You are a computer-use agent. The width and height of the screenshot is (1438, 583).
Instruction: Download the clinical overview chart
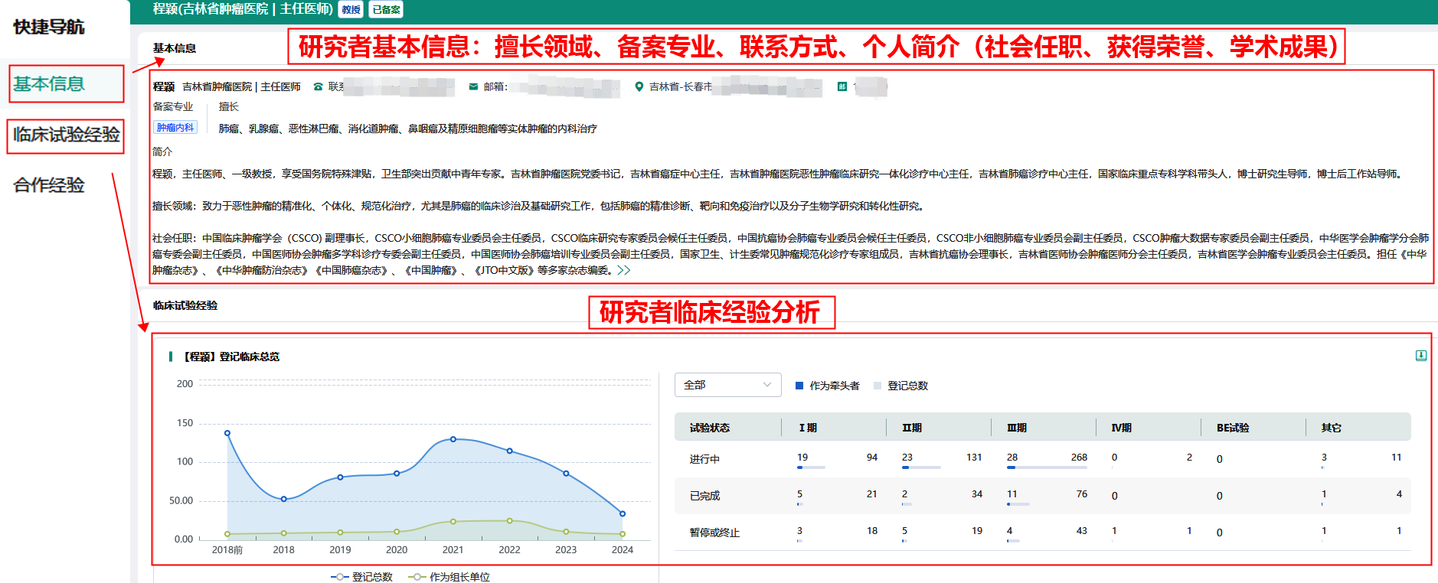(1420, 356)
